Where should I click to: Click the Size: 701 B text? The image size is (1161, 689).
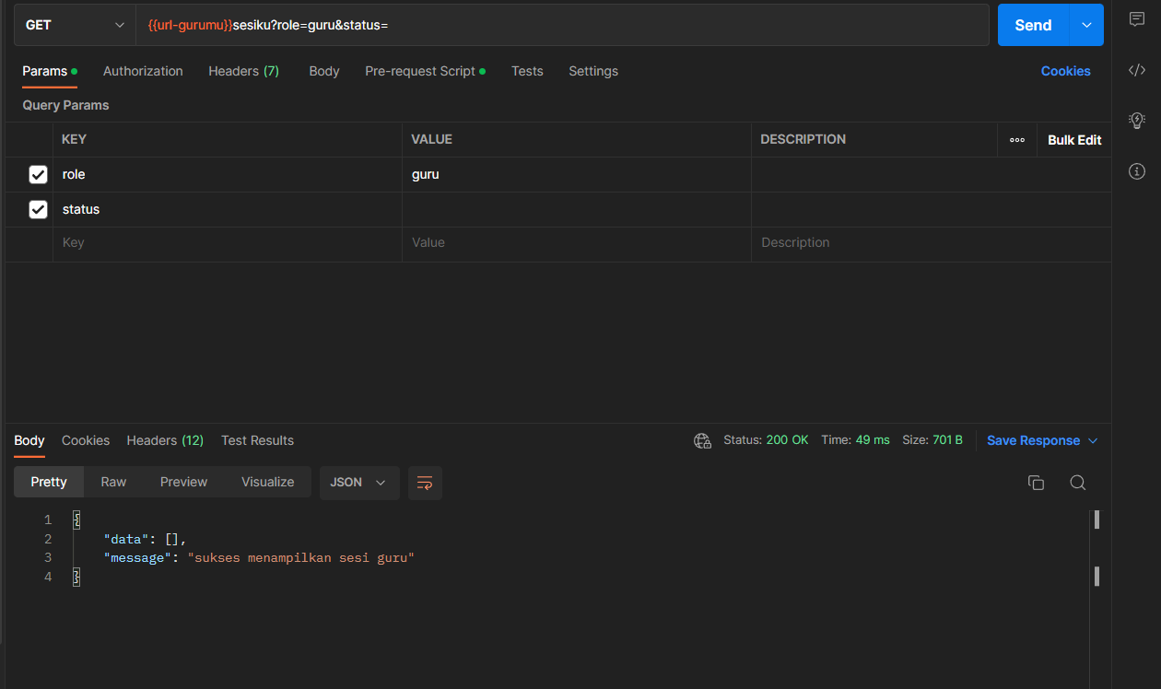pyautogui.click(x=932, y=440)
